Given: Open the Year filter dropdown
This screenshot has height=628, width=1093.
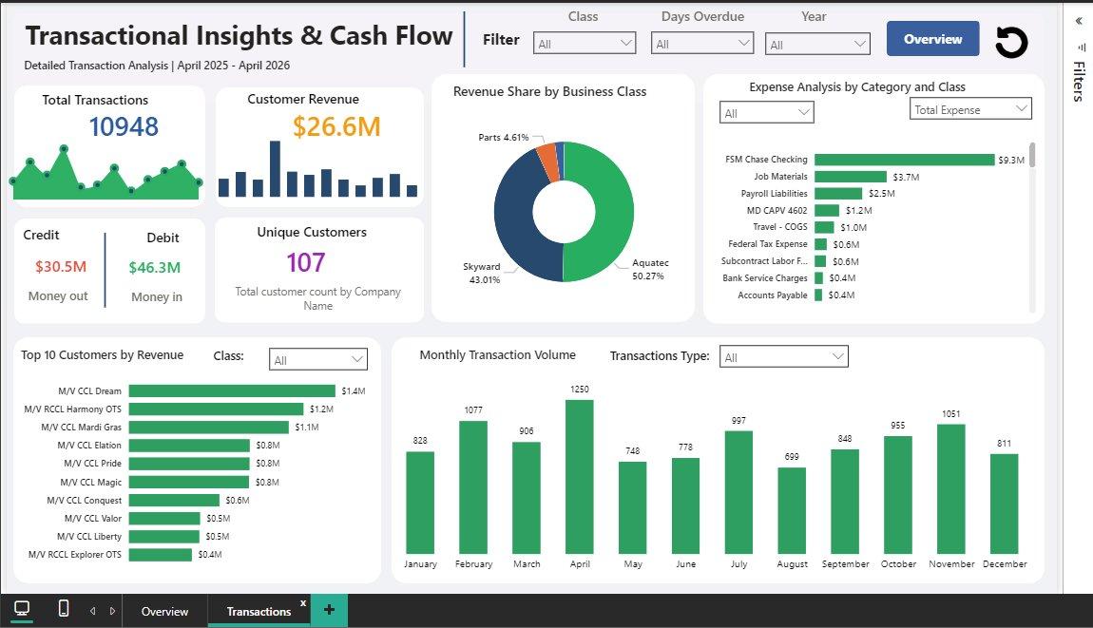Looking at the screenshot, I should pyautogui.click(x=817, y=44).
